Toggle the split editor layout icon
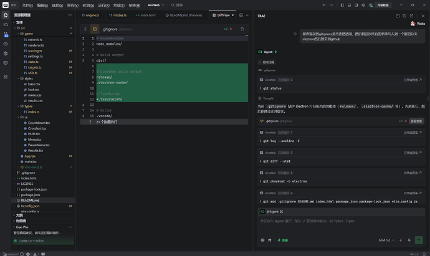This screenshot has height=256, width=430. pyautogui.click(x=241, y=16)
